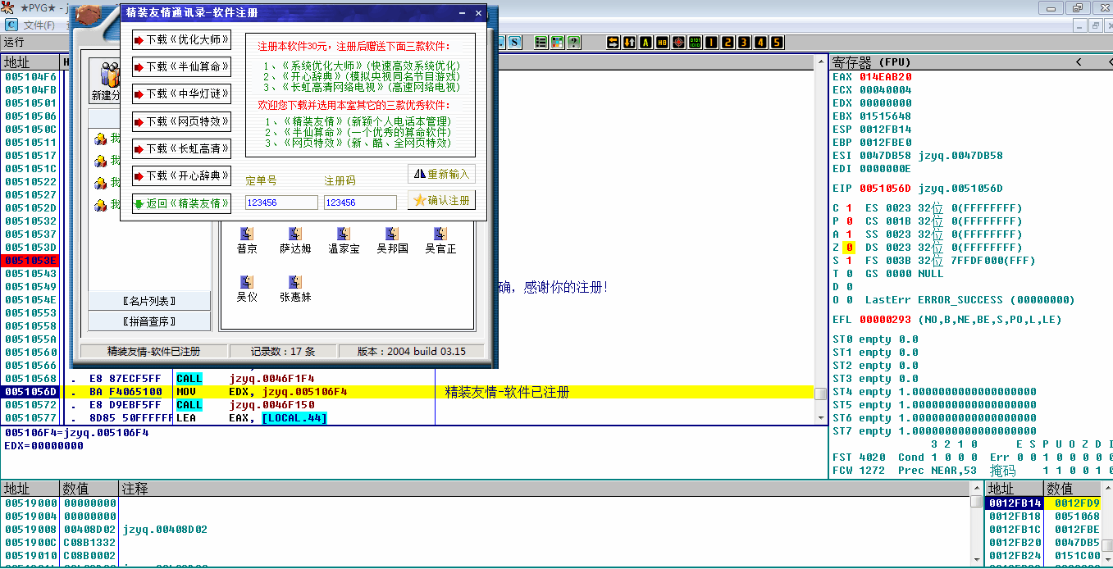Click the question mark help toolbar icon
Viewport: 1113px width, 569px height.
(x=573, y=42)
